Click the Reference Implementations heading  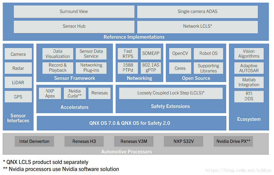point(134,37)
